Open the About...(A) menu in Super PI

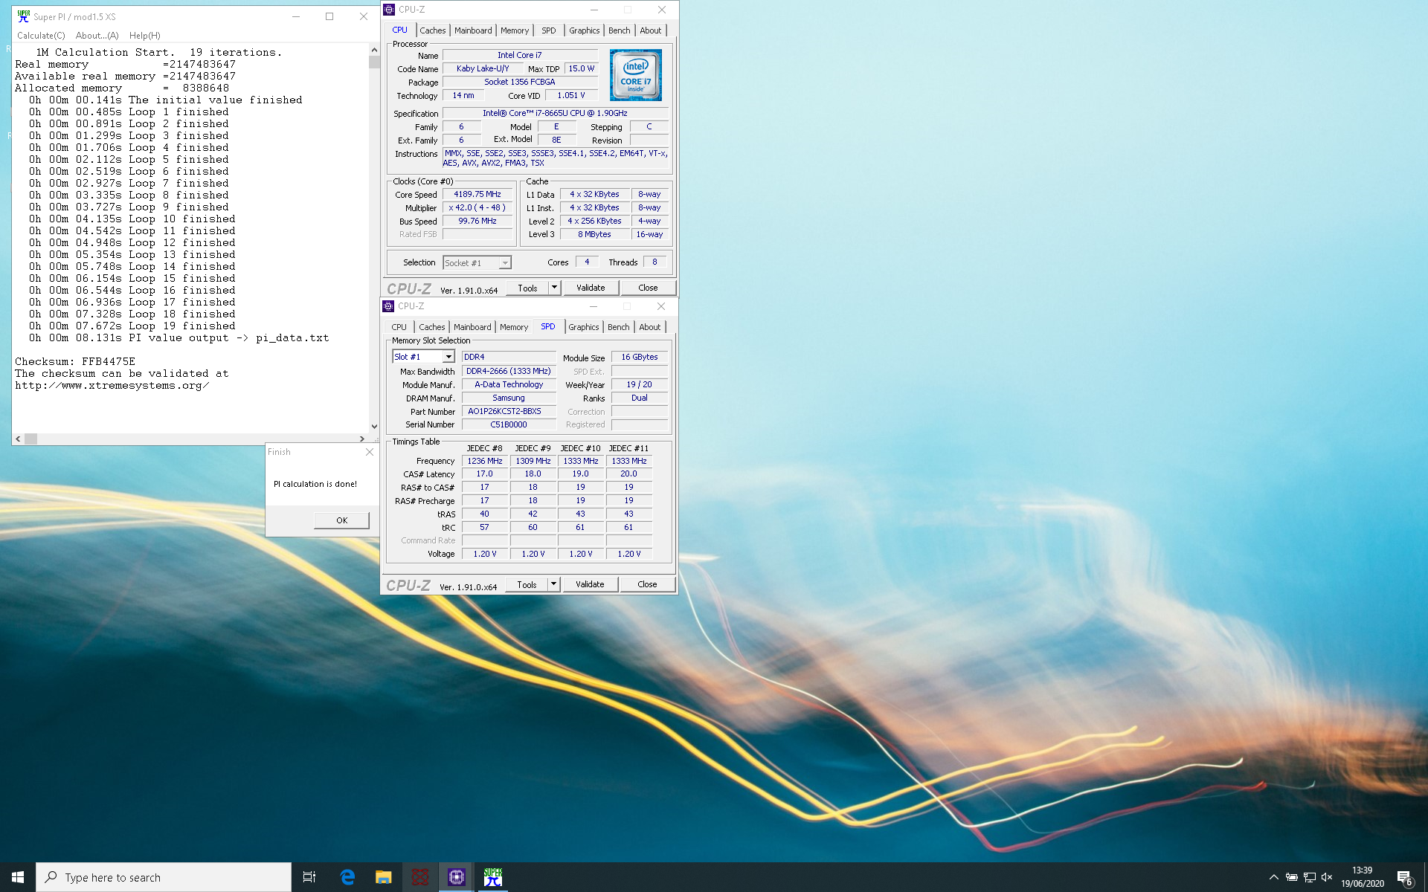click(97, 36)
